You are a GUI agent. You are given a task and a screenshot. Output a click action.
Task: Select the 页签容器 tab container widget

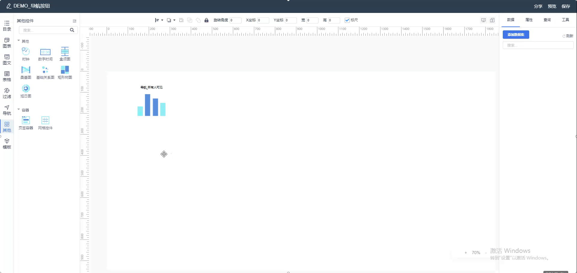click(x=26, y=123)
